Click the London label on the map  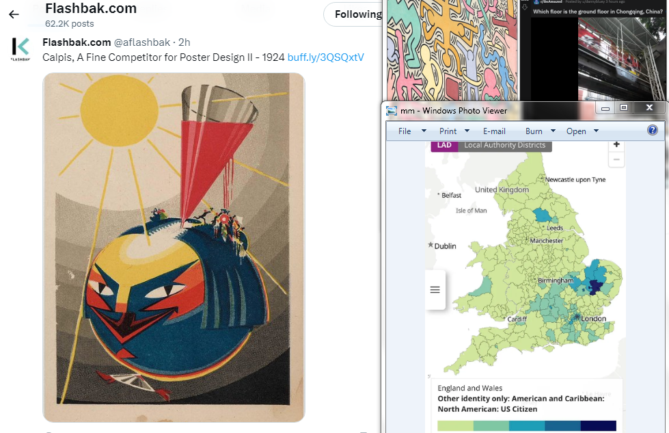point(593,319)
